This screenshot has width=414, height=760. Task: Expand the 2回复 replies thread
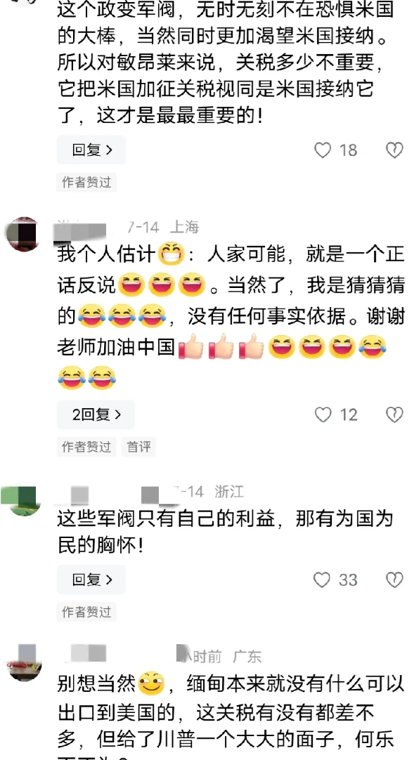tap(96, 415)
